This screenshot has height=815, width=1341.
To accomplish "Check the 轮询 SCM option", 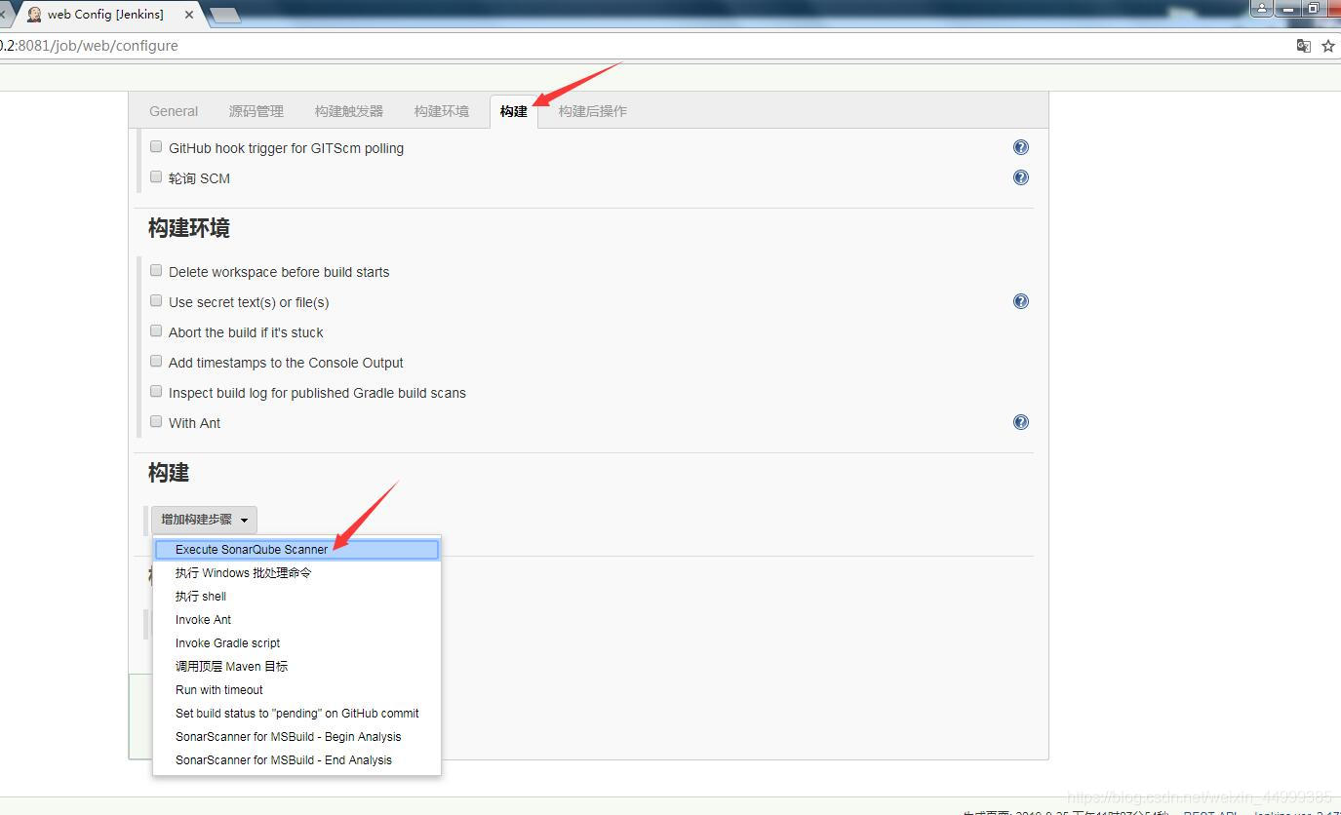I will pos(156,177).
